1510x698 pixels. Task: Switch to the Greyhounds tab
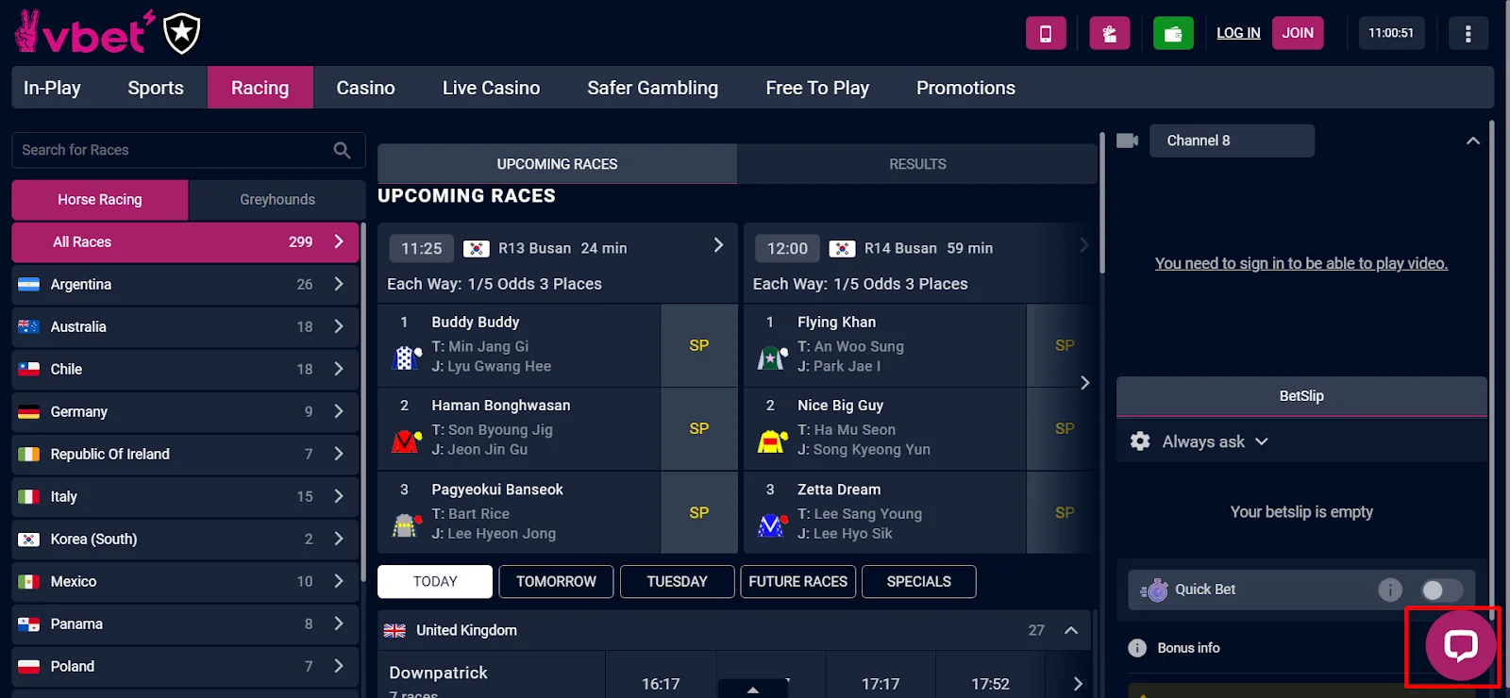point(277,200)
